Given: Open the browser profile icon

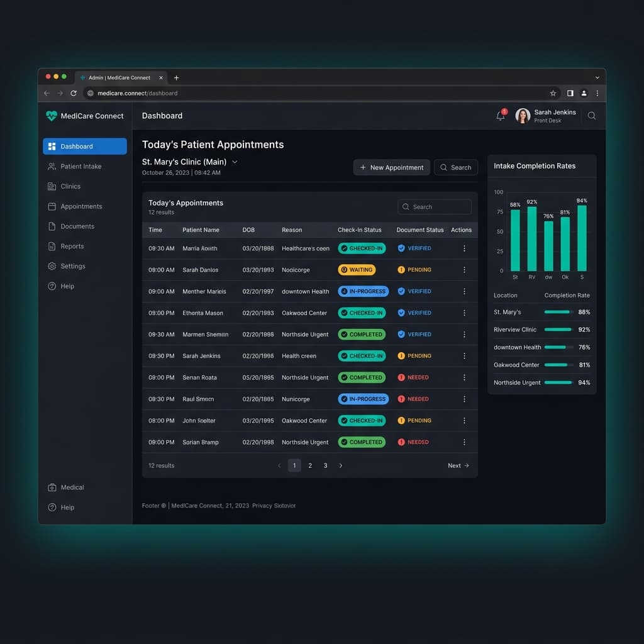Looking at the screenshot, I should 584,93.
